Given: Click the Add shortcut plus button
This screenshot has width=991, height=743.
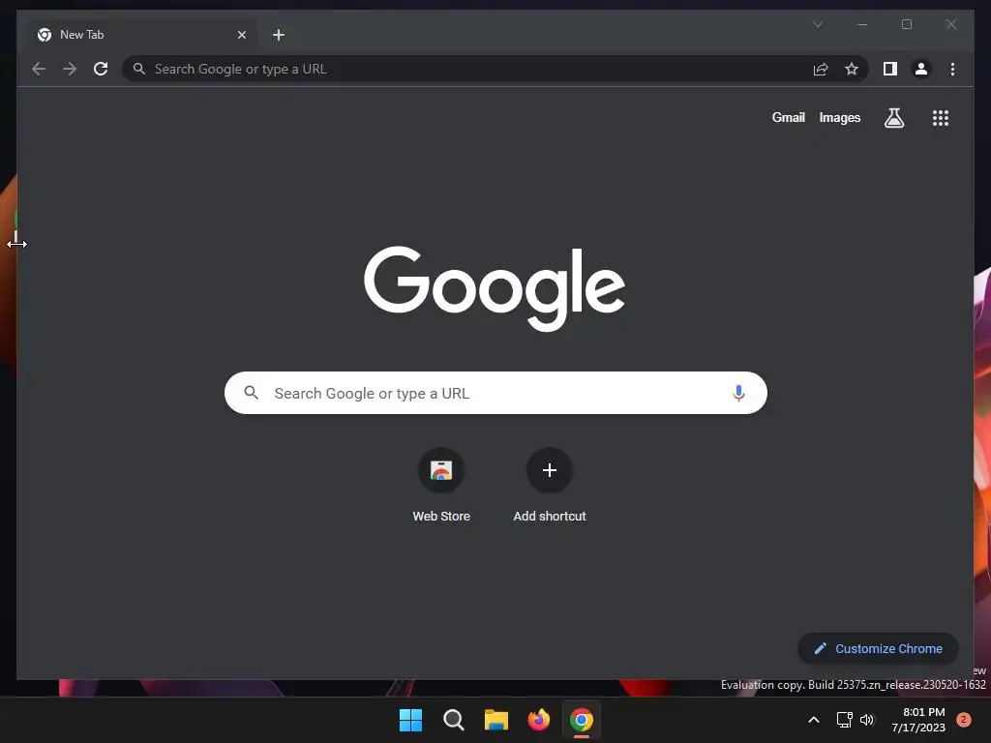Looking at the screenshot, I should coord(550,470).
